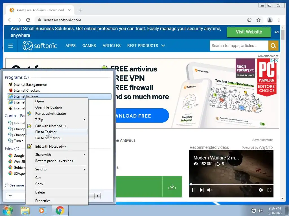This screenshot has height=216, width=289.
Task: Click the Softonic logo
Action: 40,46
